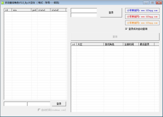The image size is (163, 117).
Task: Click the second bottom input field beside the small 登录 button
Action: pyautogui.click(x=39, y=104)
